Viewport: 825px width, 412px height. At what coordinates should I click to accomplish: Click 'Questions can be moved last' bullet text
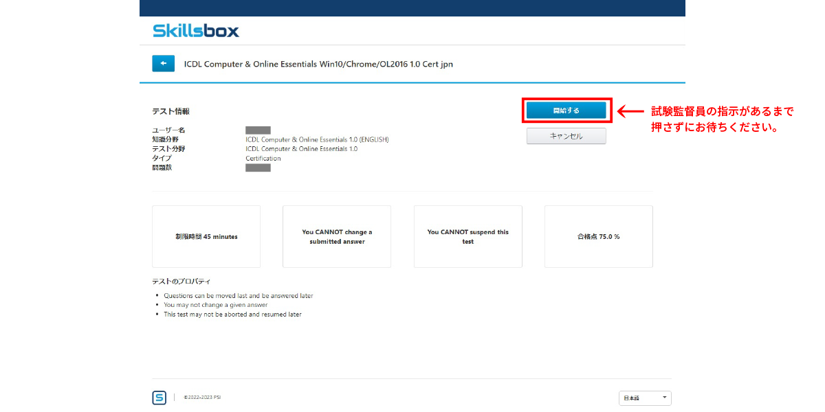point(238,296)
